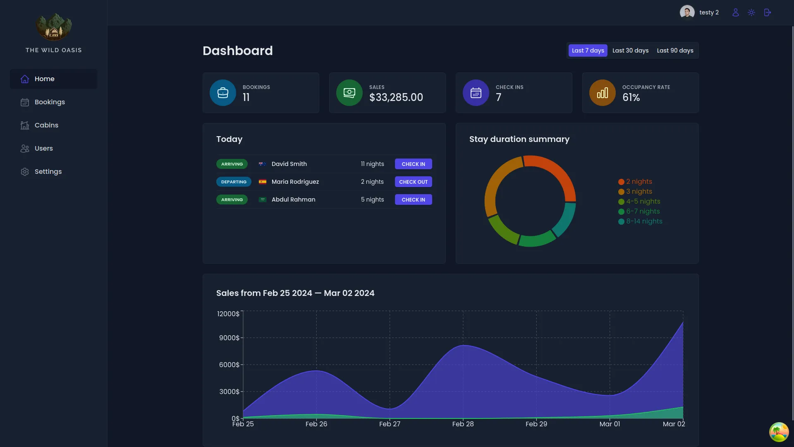Click the Sales banknote stat icon
794x447 pixels.
tap(349, 93)
